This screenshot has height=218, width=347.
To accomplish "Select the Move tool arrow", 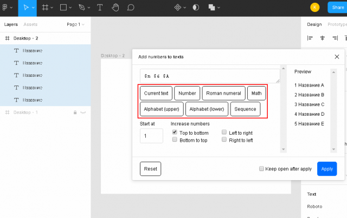I will click(25, 8).
